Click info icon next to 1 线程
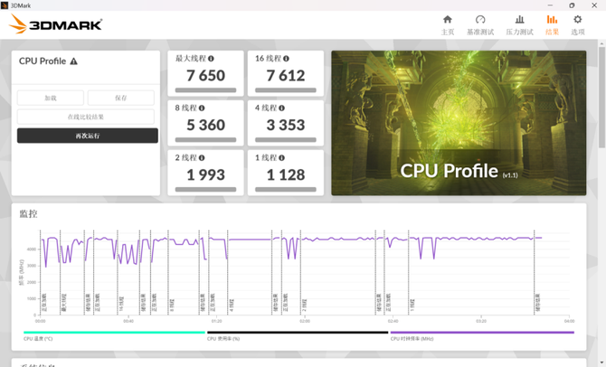606x367 pixels. 281,158
